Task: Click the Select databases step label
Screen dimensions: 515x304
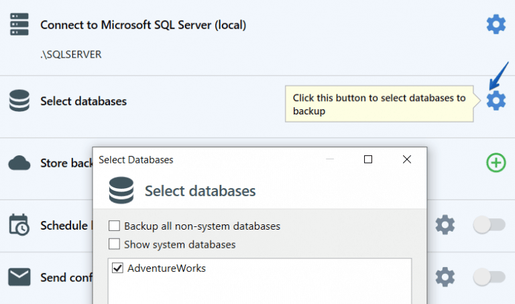Action: pyautogui.click(x=83, y=102)
